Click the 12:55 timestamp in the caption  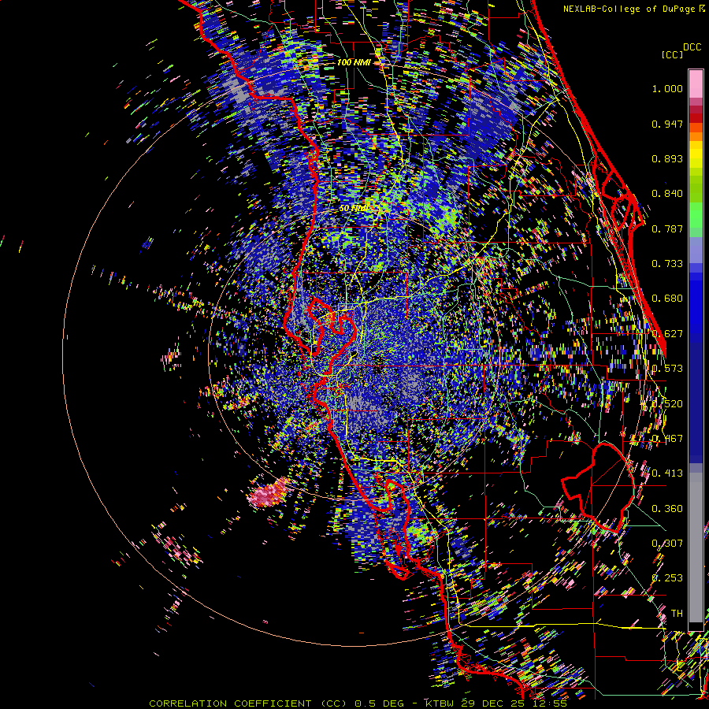click(549, 703)
